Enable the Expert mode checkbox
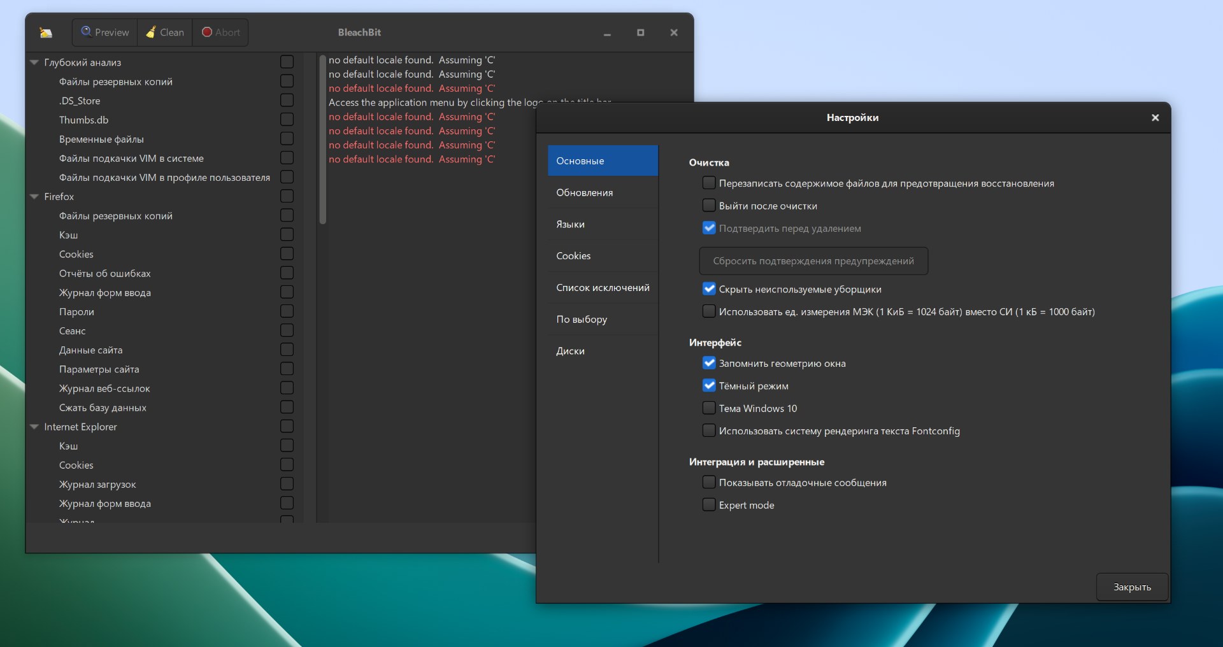 709,505
